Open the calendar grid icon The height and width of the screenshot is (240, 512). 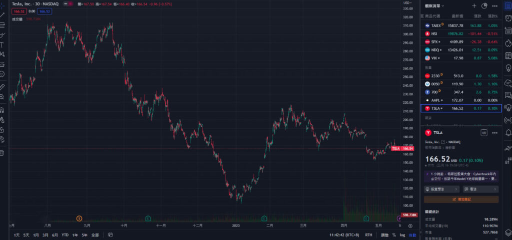[x=508, y=55]
